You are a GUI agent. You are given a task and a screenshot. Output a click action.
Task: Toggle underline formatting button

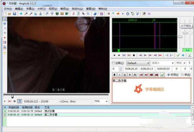(x=124, y=75)
